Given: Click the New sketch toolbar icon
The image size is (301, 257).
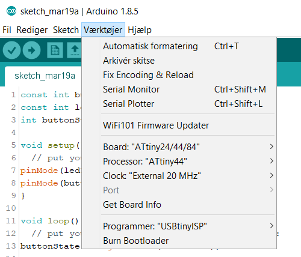Looking at the screenshot, I should pyautogui.click(x=55, y=50).
